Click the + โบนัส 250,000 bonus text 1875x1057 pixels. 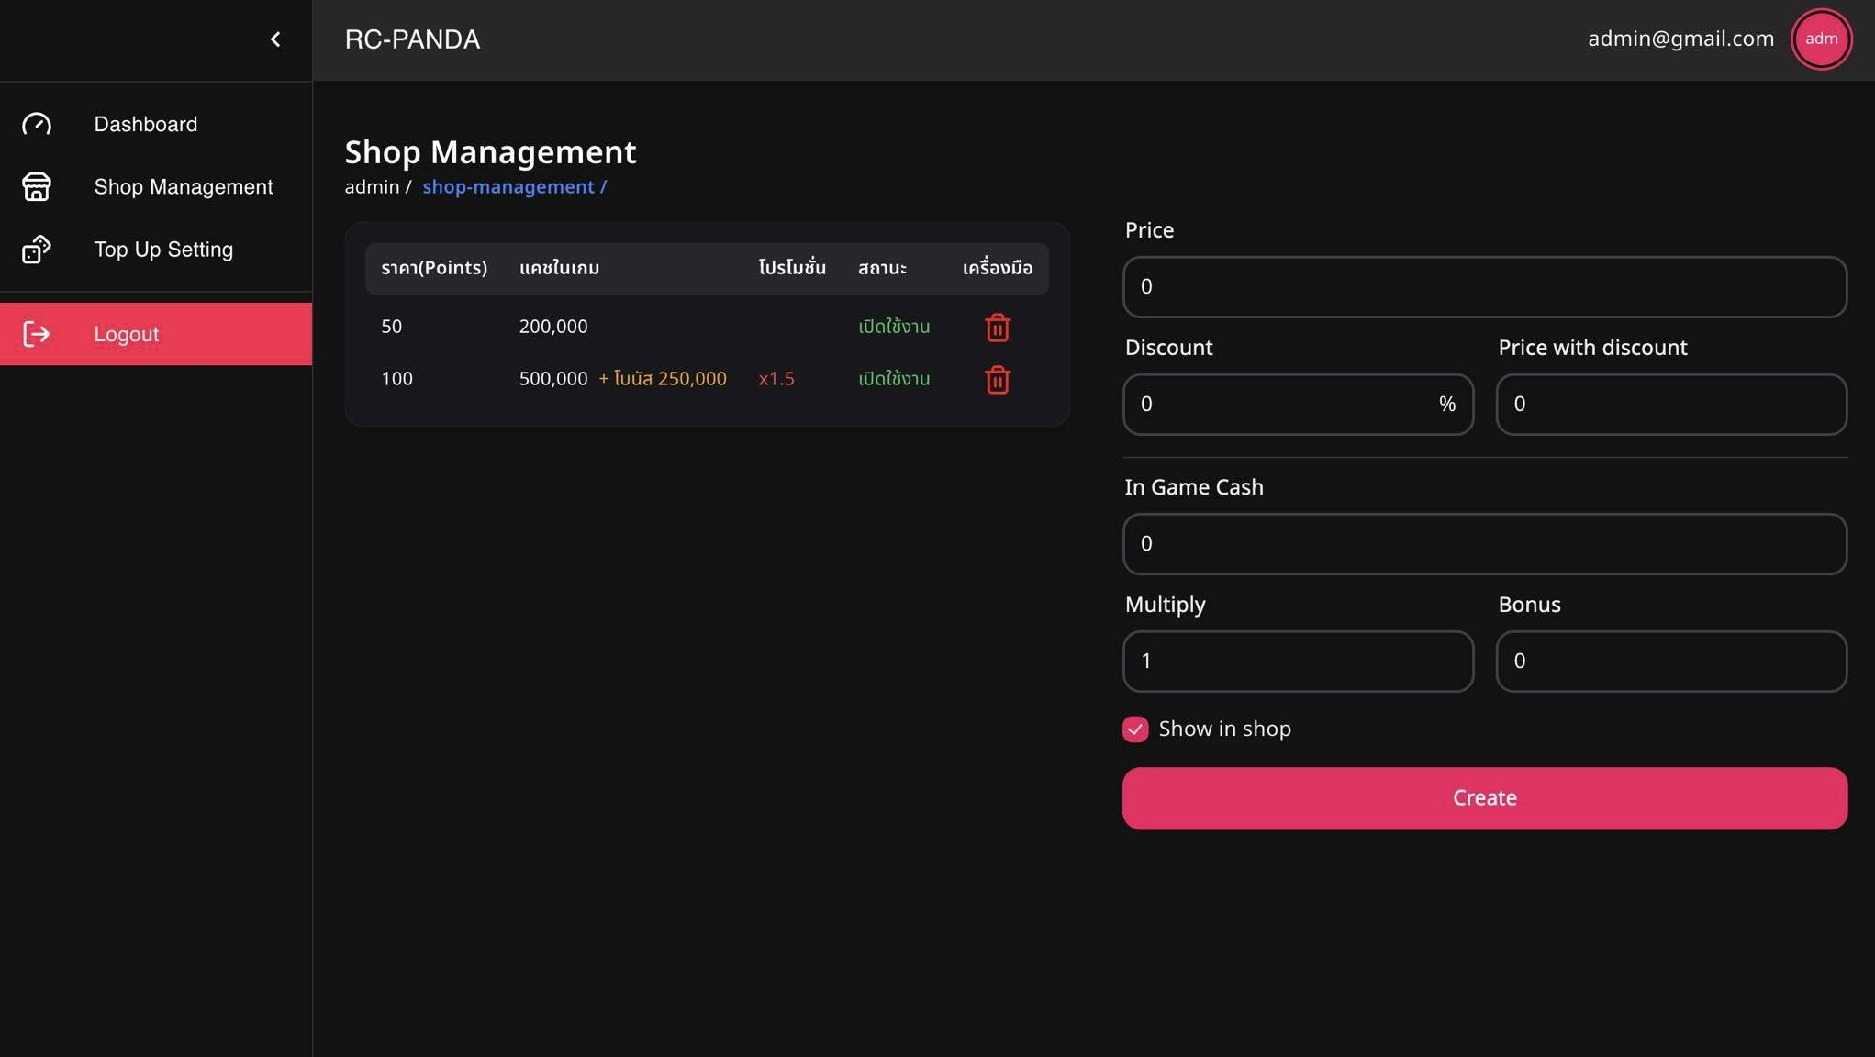pos(663,379)
